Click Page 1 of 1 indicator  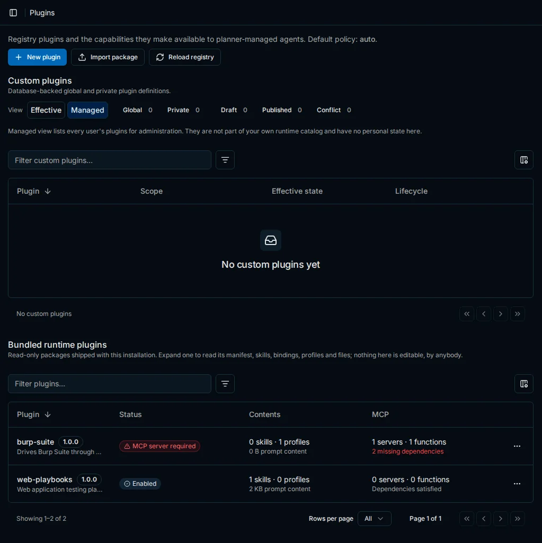(x=425, y=519)
